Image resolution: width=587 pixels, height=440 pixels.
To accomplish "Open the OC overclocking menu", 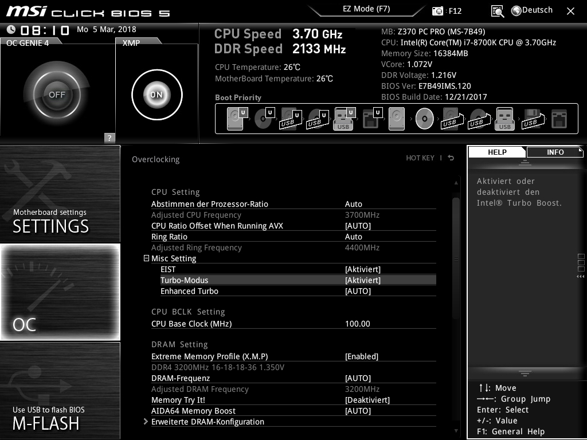I will [x=60, y=292].
